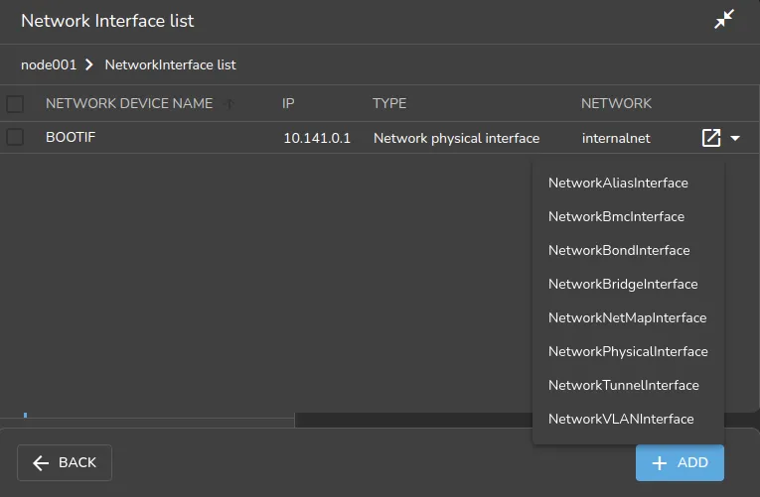Screen dimensions: 760x497
Task: Open node001 breadcrumb link
Action: pyautogui.click(x=49, y=64)
